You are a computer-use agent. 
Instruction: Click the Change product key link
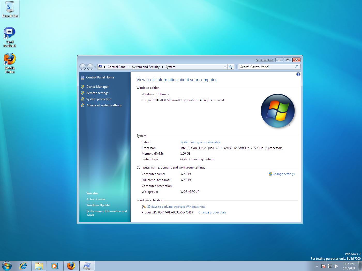click(x=212, y=212)
